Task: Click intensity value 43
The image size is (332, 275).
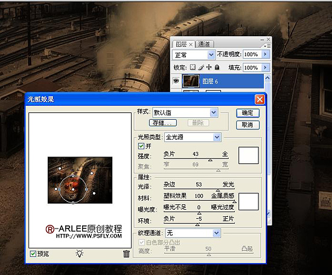Action: (196, 154)
